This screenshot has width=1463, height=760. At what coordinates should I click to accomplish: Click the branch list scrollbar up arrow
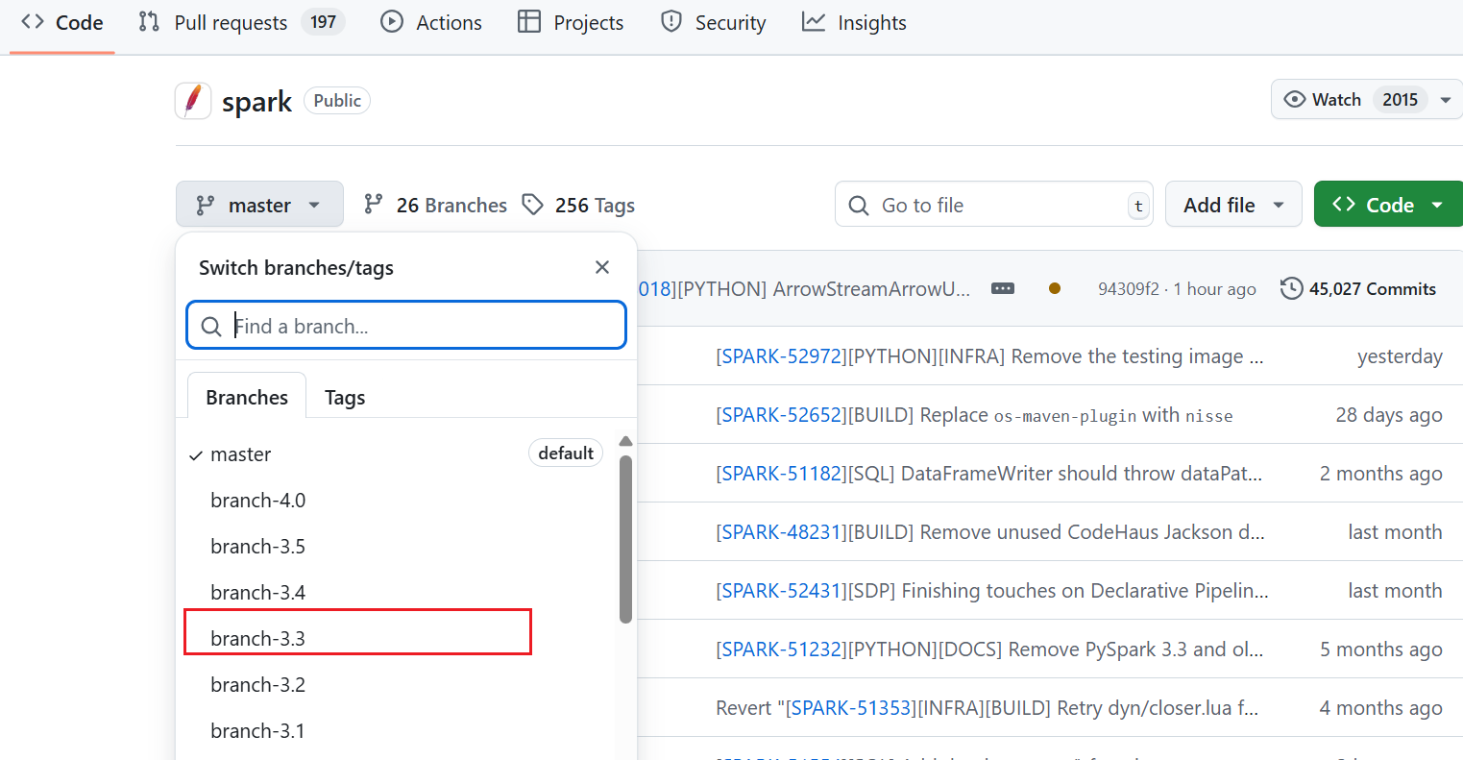[625, 441]
